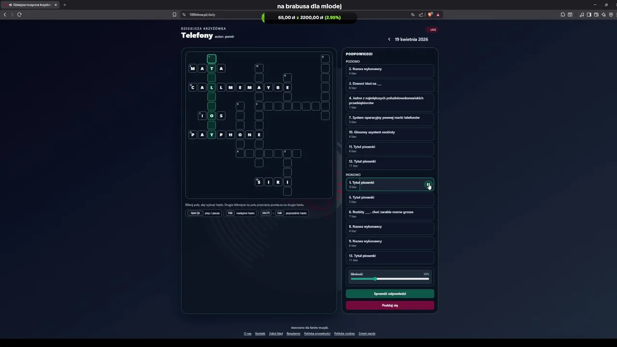Select clue 10 Głosowy asystent osobisty
The width and height of the screenshot is (617, 347).
click(389, 134)
